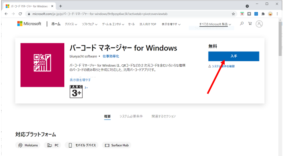
Task: Switch to the 概要 tab
Action: (x=108, y=116)
